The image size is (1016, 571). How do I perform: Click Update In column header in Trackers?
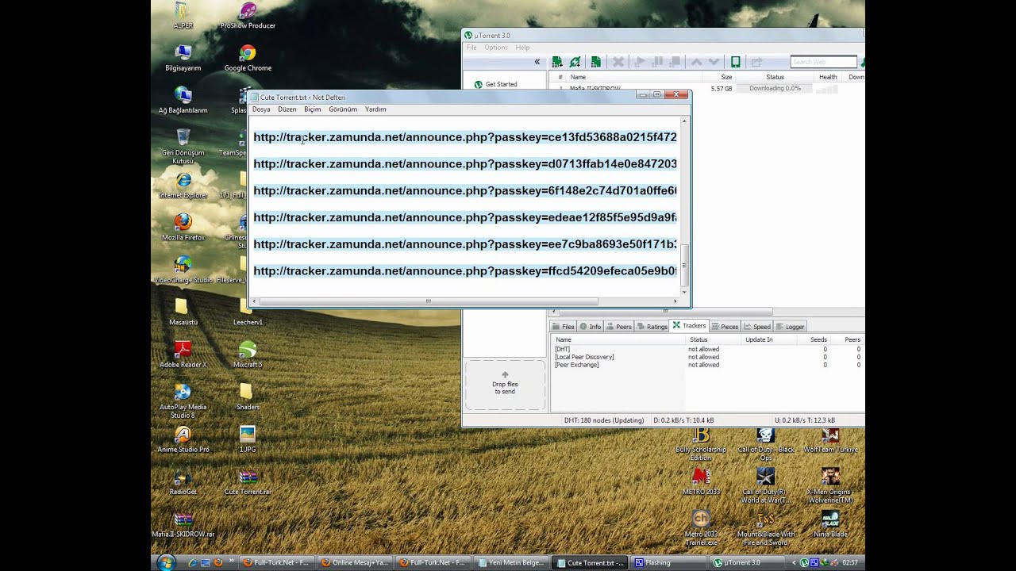pyautogui.click(x=759, y=339)
